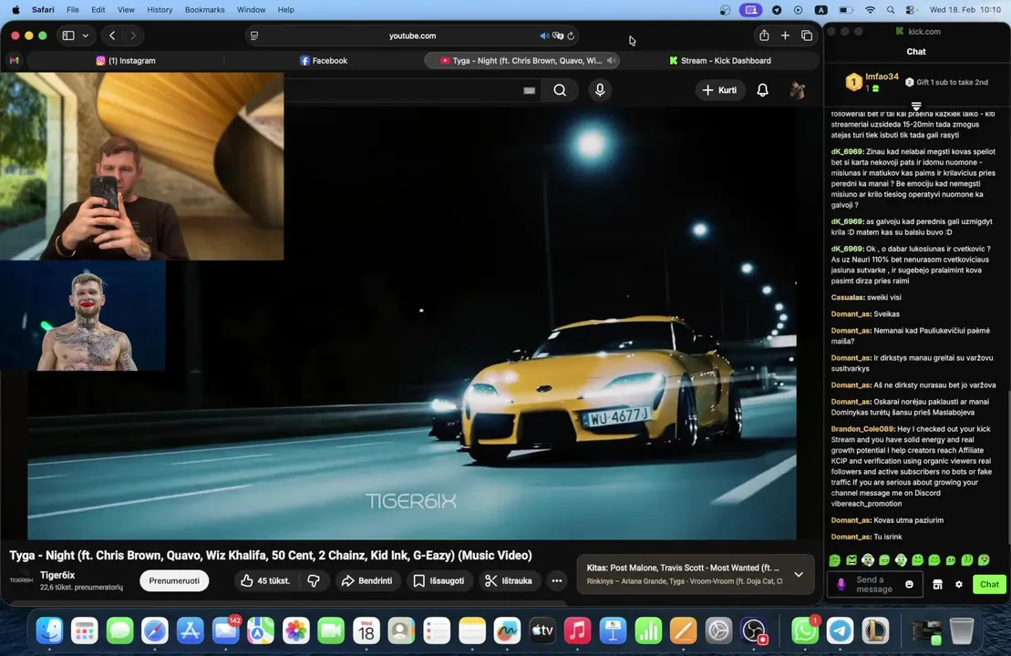Insert the heart-eyes green emote
This screenshot has width=1011, height=656.
click(x=984, y=560)
